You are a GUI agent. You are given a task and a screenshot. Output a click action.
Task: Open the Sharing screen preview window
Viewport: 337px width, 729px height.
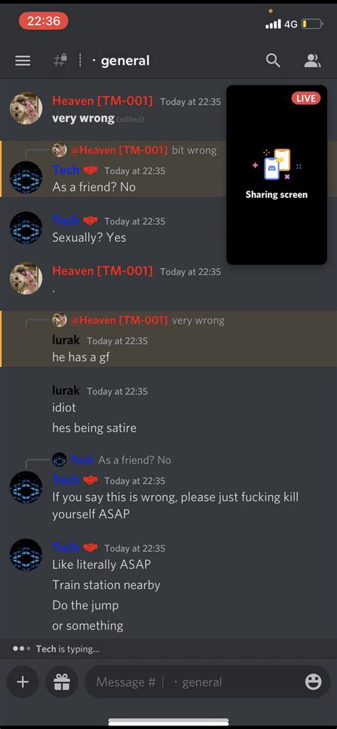pyautogui.click(x=277, y=175)
